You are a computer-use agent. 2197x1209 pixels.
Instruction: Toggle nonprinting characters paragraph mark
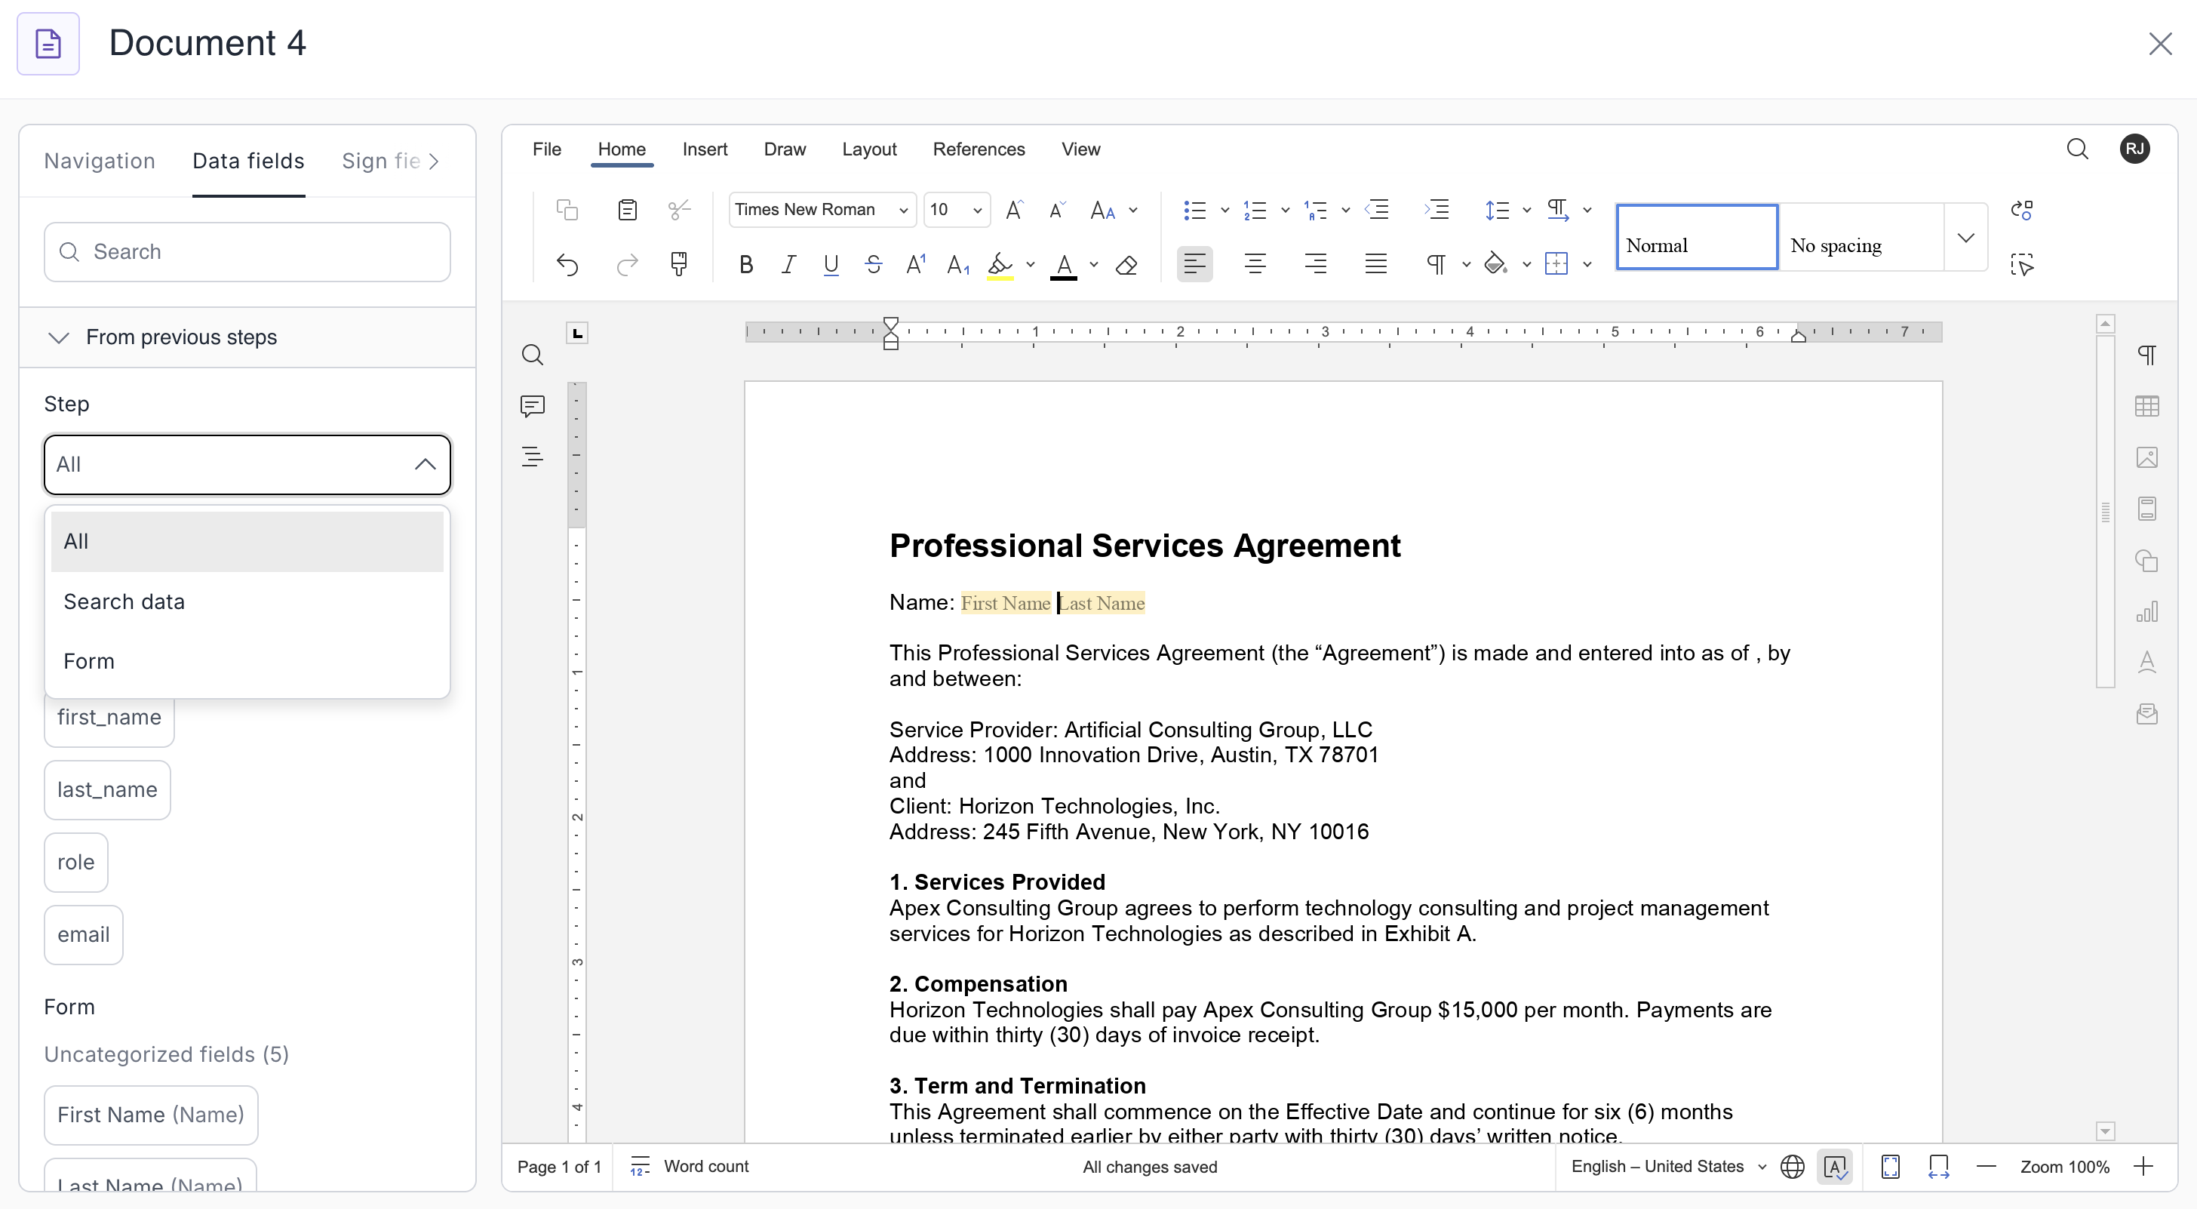(x=1436, y=264)
